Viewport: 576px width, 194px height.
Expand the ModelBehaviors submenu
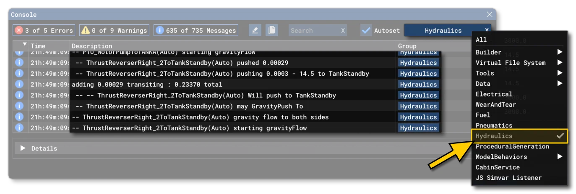coord(519,157)
